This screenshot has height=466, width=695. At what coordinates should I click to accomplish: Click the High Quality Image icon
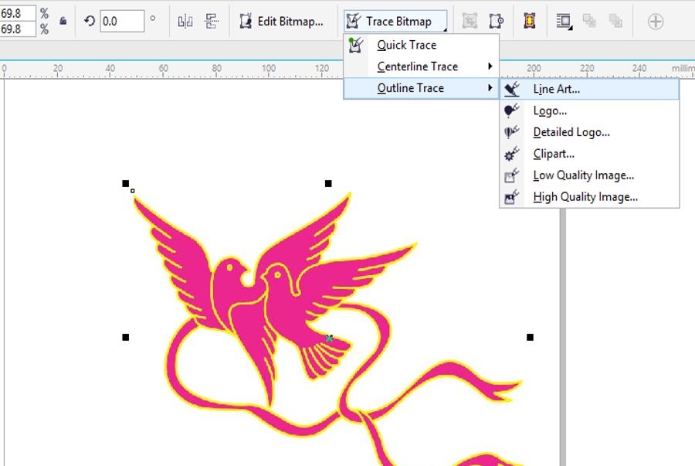click(x=511, y=197)
